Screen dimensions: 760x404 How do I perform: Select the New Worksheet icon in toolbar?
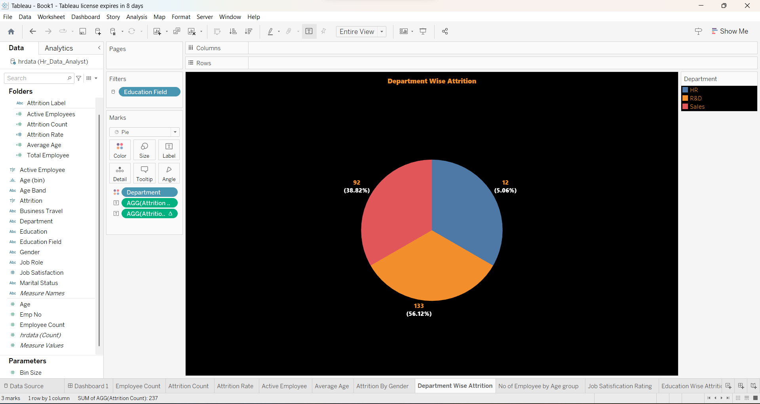pyautogui.click(x=158, y=31)
